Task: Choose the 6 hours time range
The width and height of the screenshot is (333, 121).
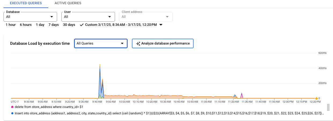Action: point(26,25)
